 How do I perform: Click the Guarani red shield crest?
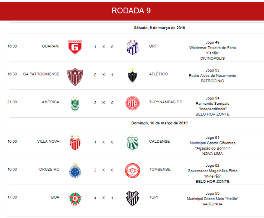pos(75,47)
